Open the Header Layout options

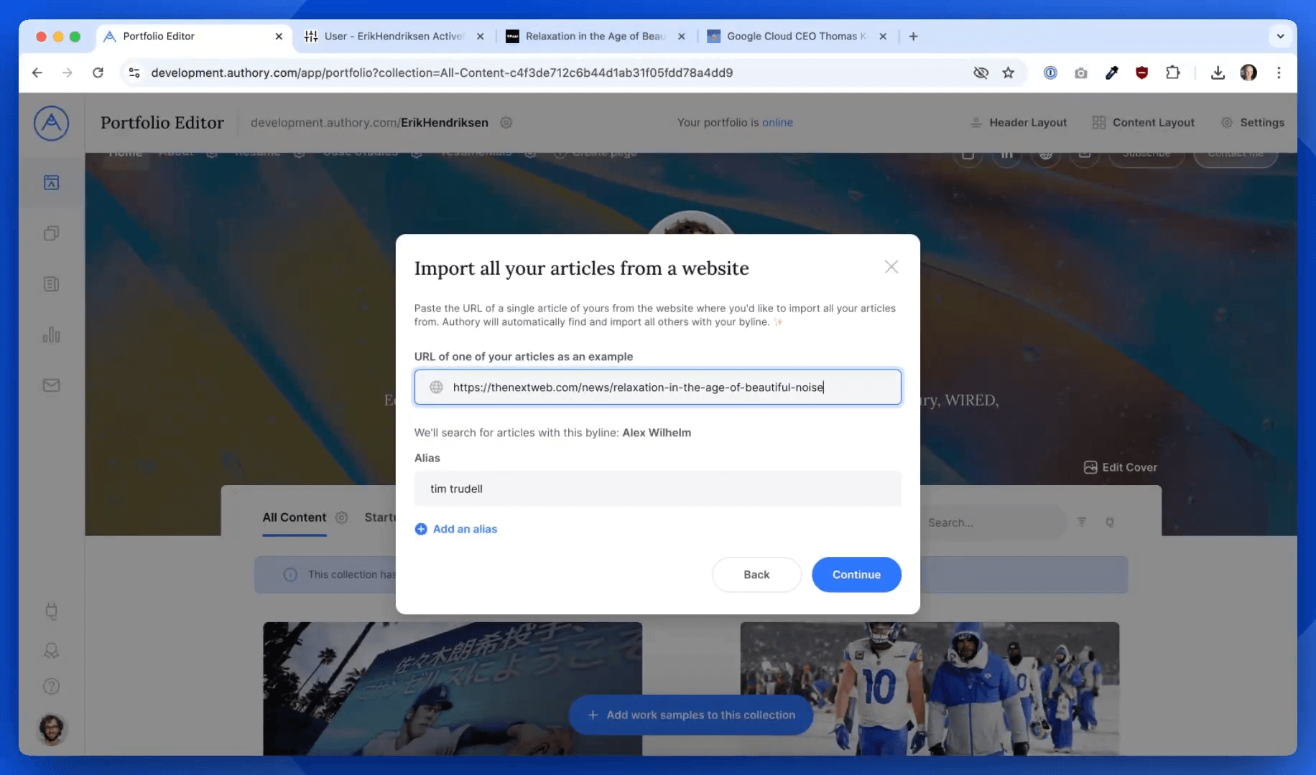(1019, 123)
